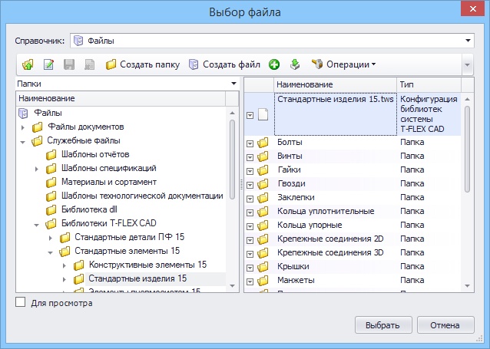The height and width of the screenshot is (349, 490).
Task: Select Материалы и сортамент folder
Action: [109, 182]
